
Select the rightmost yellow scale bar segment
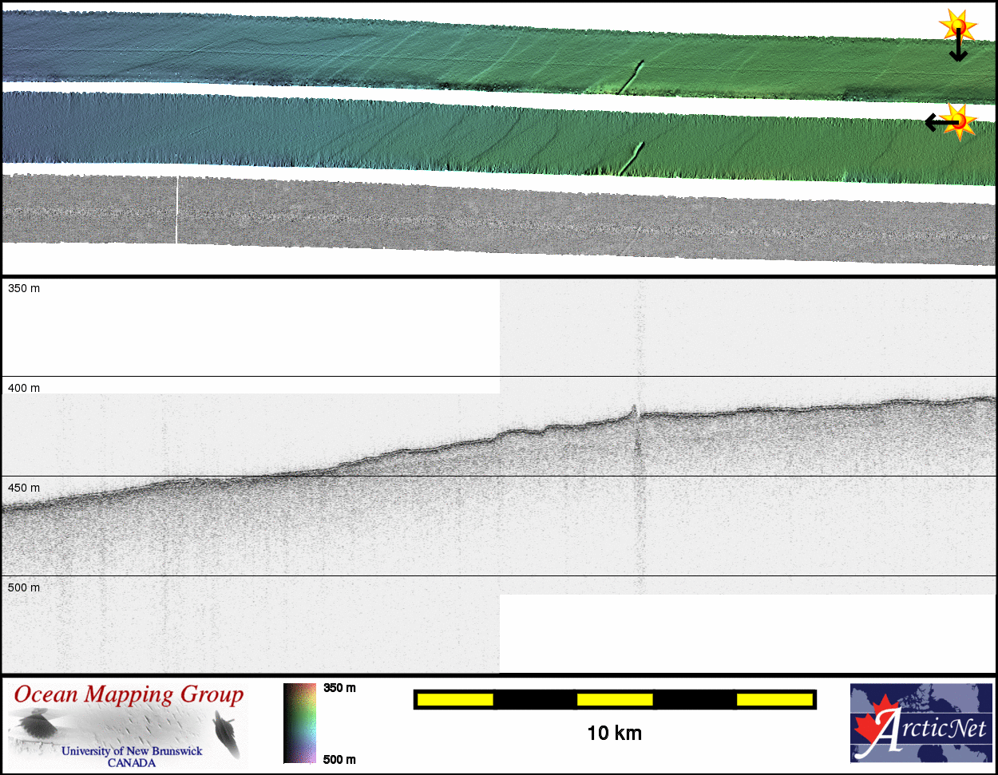(x=774, y=700)
